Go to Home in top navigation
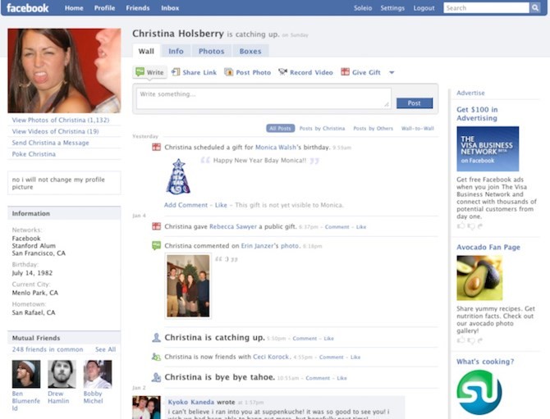The image size is (550, 419). click(x=74, y=7)
